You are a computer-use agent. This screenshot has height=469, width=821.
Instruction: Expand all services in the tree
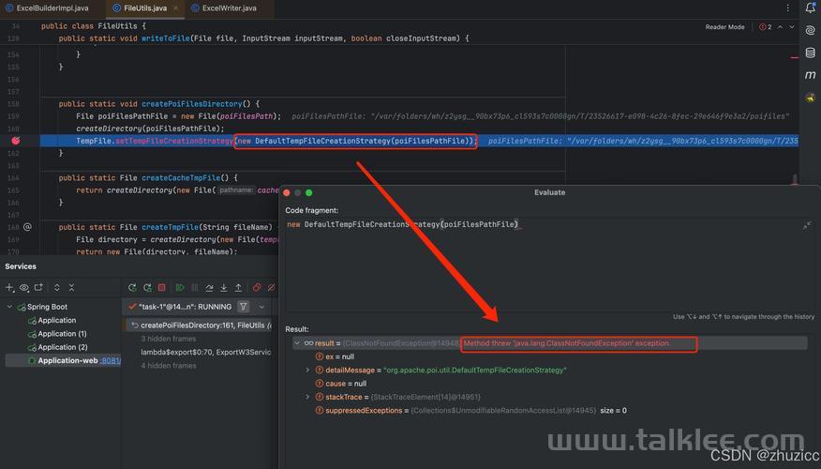click(56, 287)
